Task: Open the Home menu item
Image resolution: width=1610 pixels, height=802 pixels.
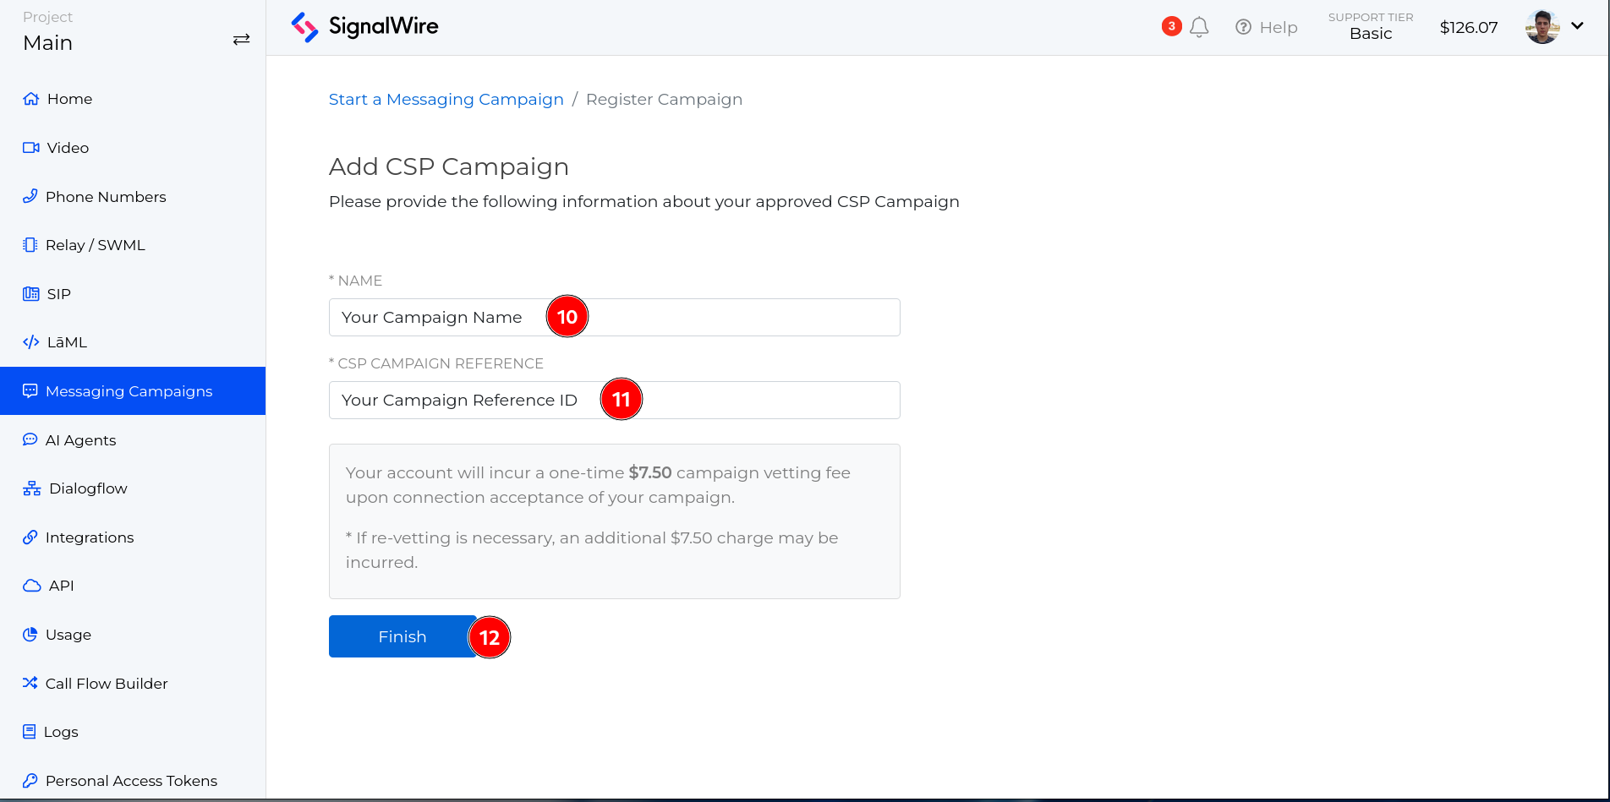Action: [68, 98]
